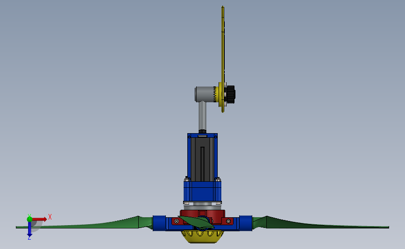Select the dark slotted motor body
405x249 pixels.
[x=202, y=160]
